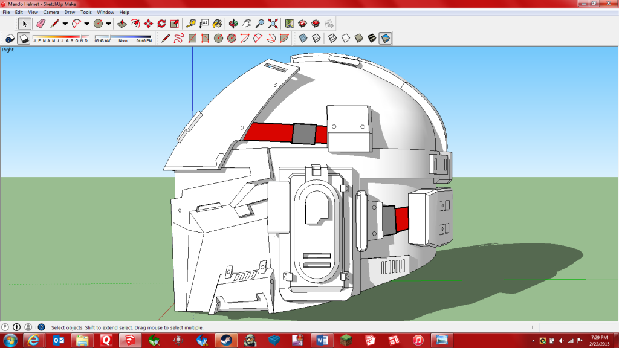This screenshot has height=348, width=619.
Task: Select the Scale tool
Action: [175, 24]
